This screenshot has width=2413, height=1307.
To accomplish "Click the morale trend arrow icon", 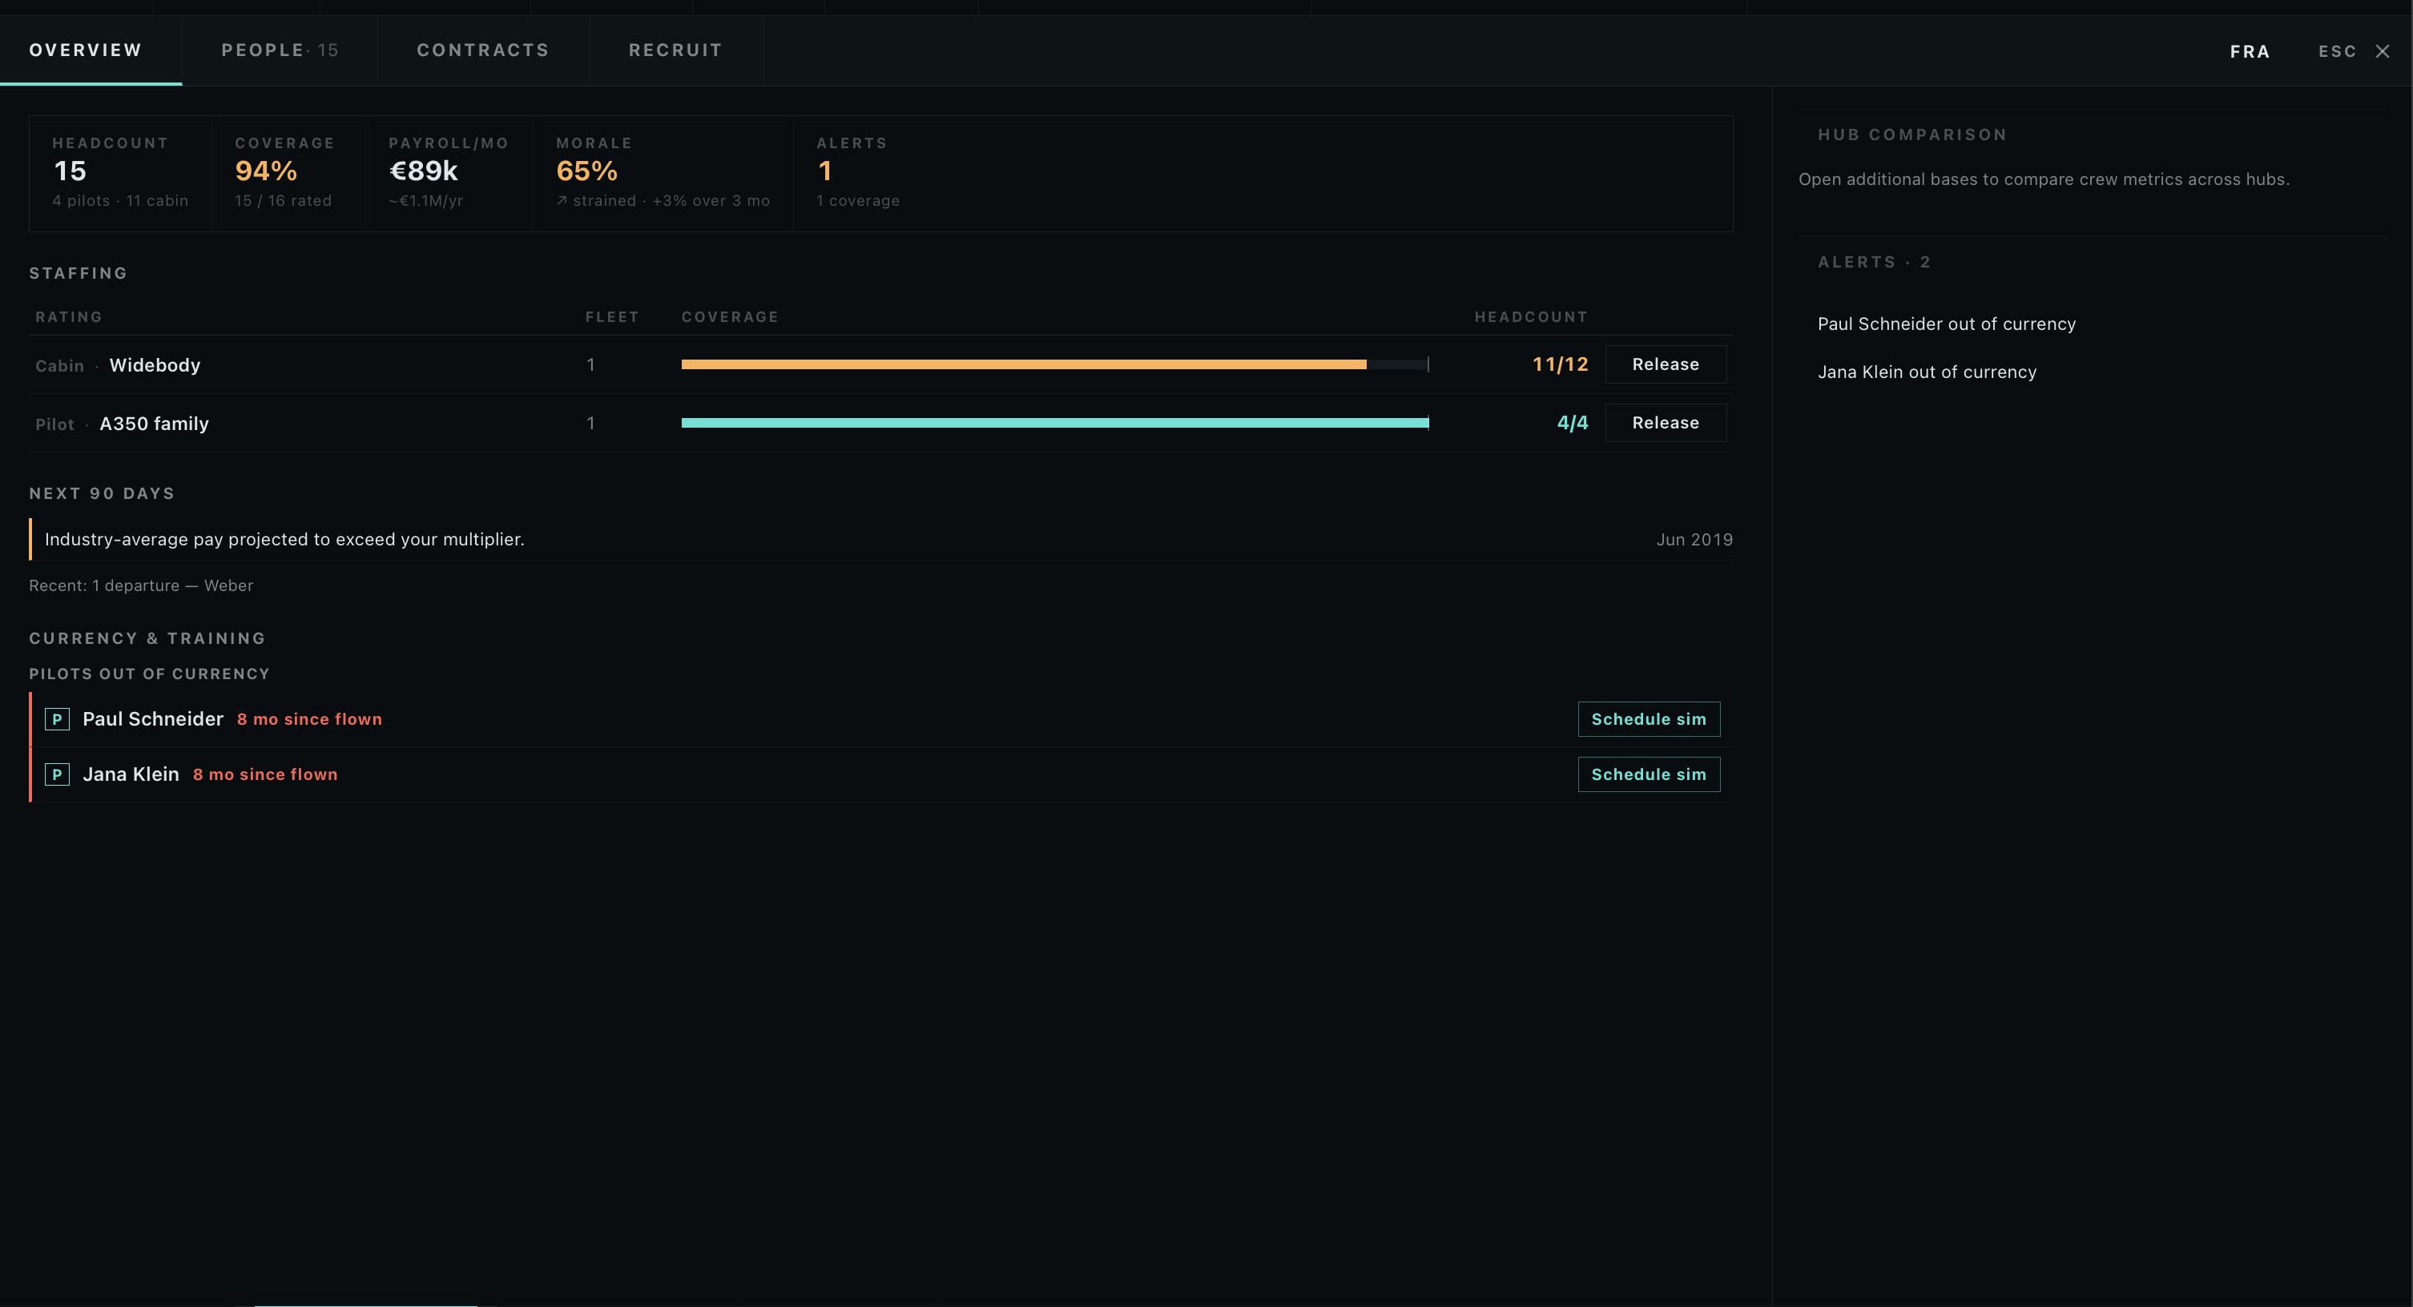I will click(x=562, y=201).
